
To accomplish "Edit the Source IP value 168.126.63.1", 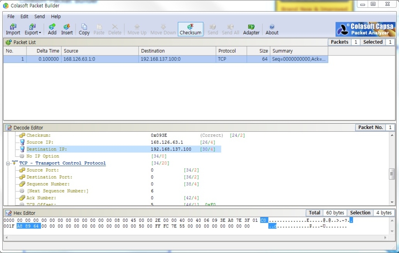I will tap(167, 142).
